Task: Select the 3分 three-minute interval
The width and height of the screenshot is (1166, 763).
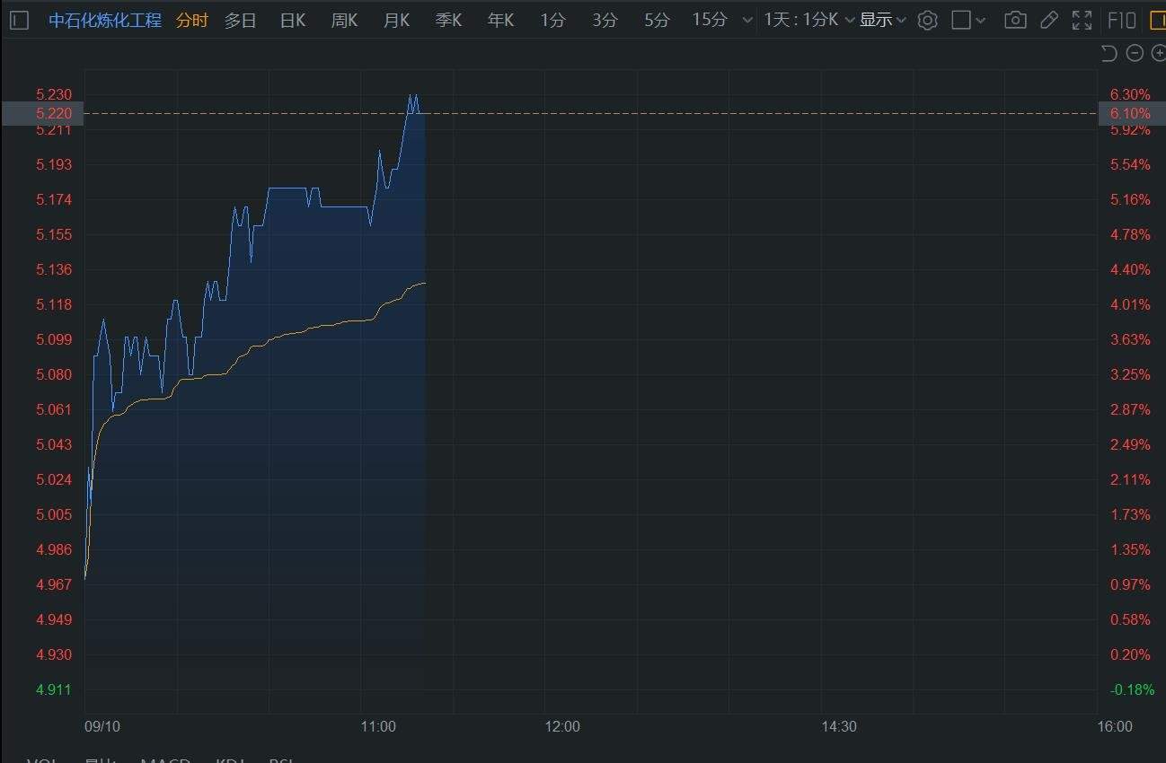Action: [x=605, y=20]
